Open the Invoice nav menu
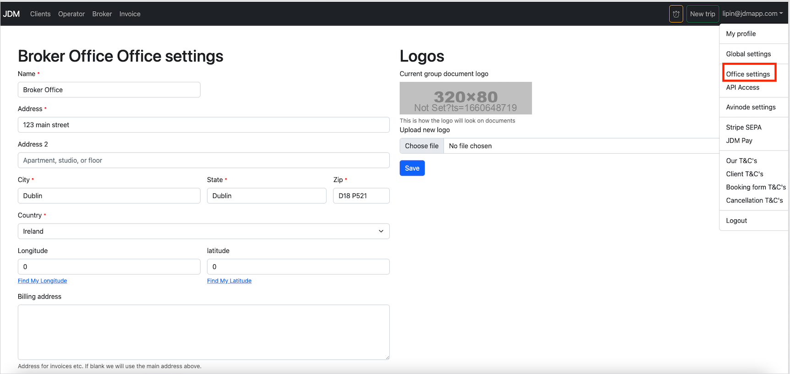The height and width of the screenshot is (374, 790). point(130,14)
